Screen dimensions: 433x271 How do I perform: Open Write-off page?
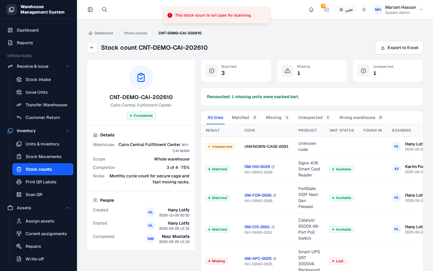click(43, 259)
